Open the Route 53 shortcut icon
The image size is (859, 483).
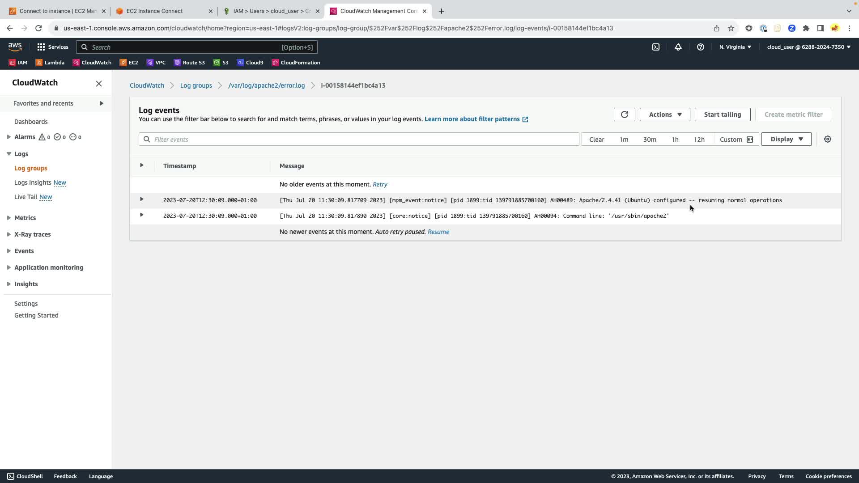189,63
